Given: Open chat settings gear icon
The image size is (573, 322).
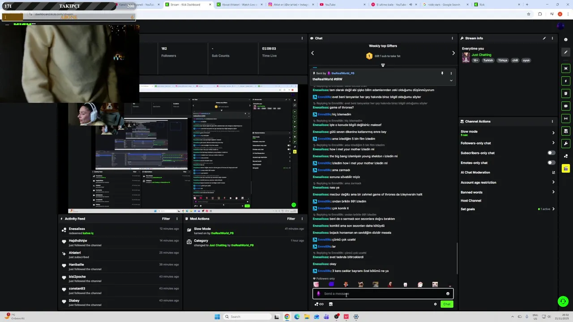Looking at the screenshot, I should click(435, 304).
